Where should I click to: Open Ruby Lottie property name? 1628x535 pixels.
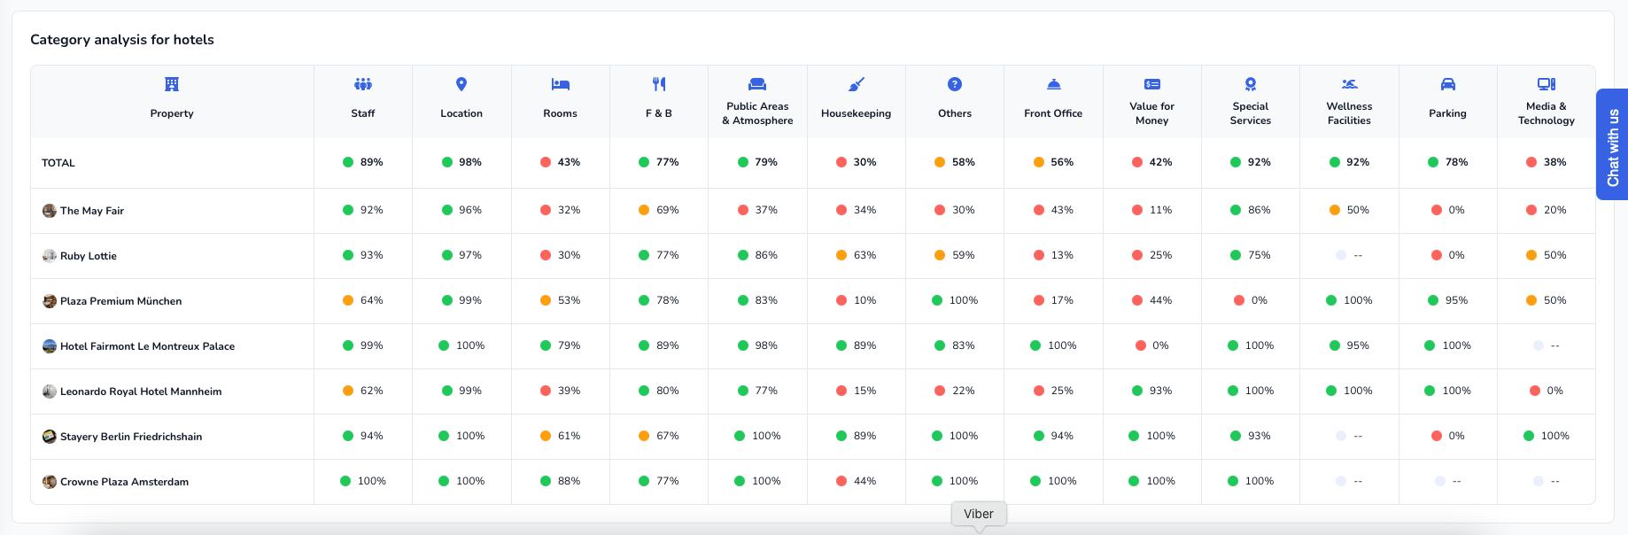point(89,256)
